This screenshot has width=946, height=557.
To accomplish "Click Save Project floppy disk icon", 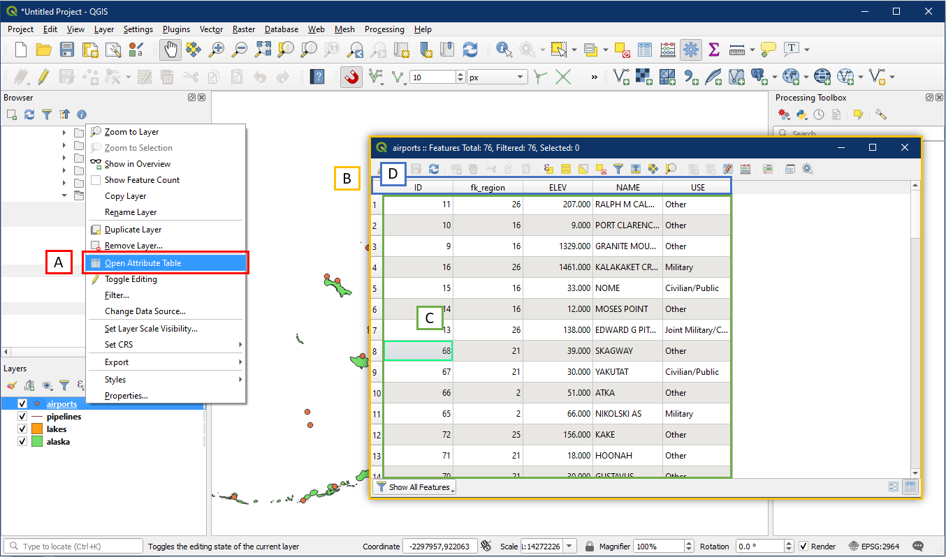I will 67,50.
